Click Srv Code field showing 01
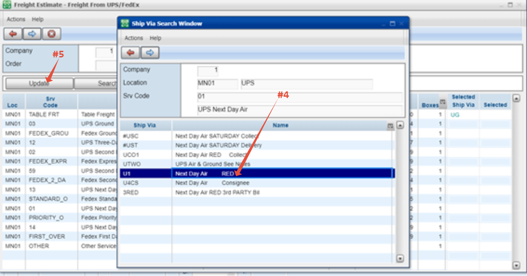The height and width of the screenshot is (276, 527). [x=300, y=97]
